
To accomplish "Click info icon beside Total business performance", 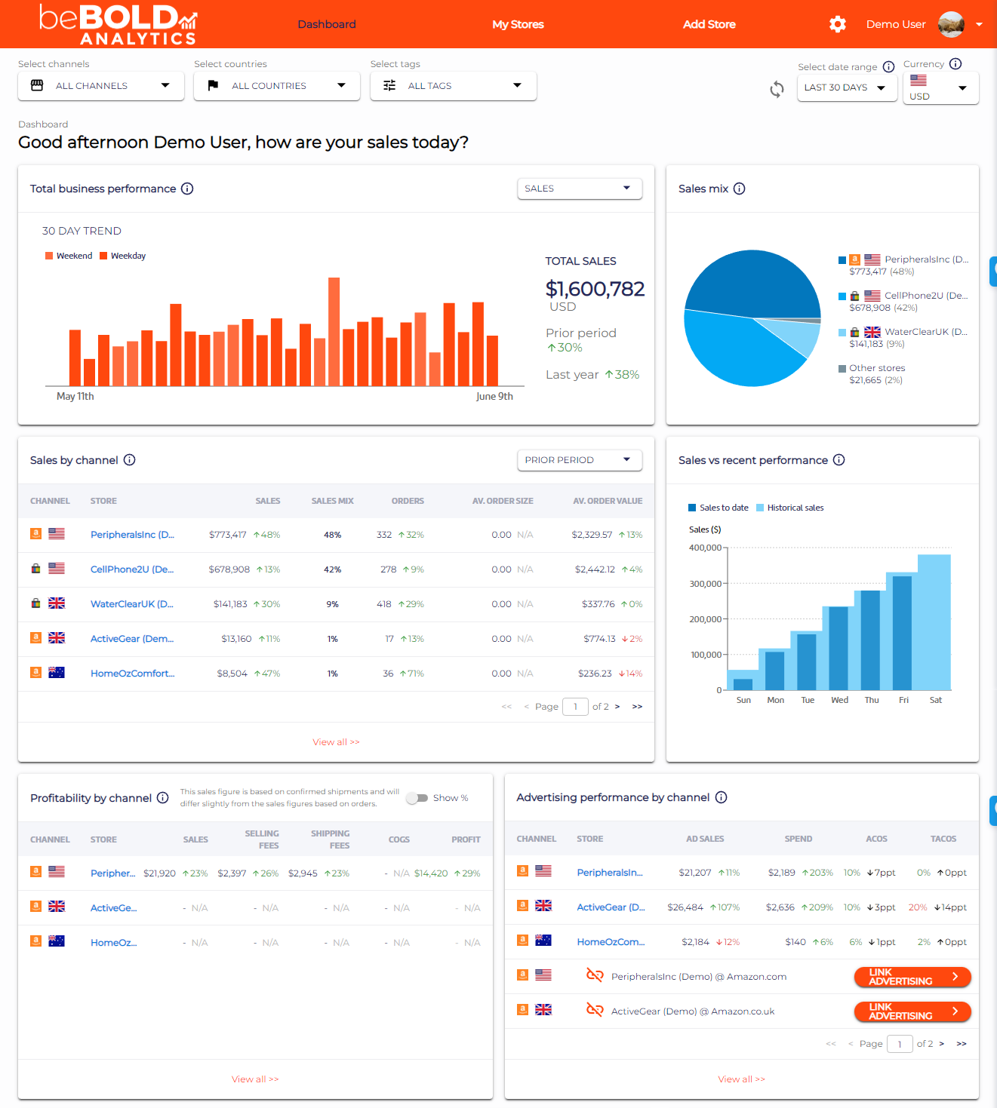I will pyautogui.click(x=187, y=189).
